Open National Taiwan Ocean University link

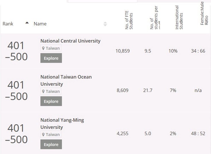pos(66,81)
